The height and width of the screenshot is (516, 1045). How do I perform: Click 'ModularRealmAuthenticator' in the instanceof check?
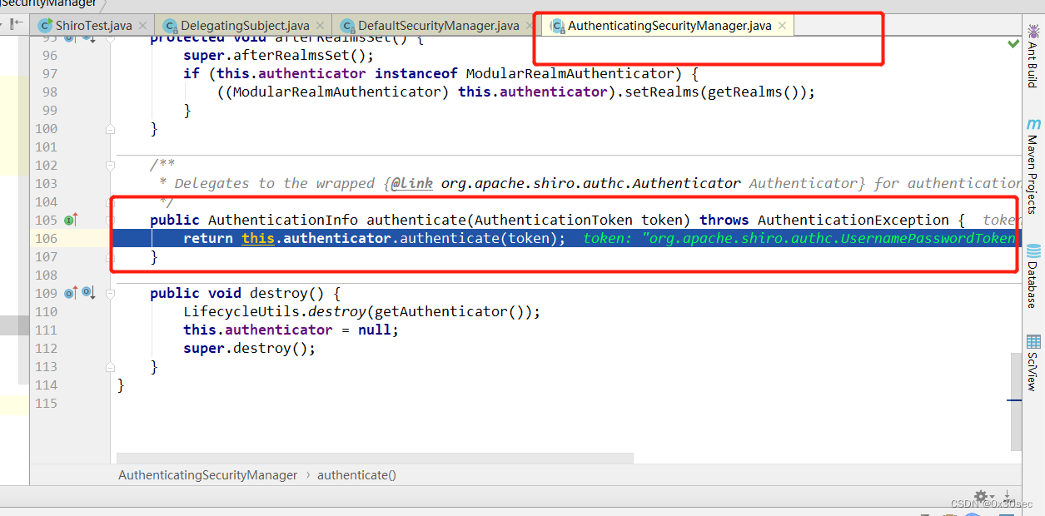570,73
